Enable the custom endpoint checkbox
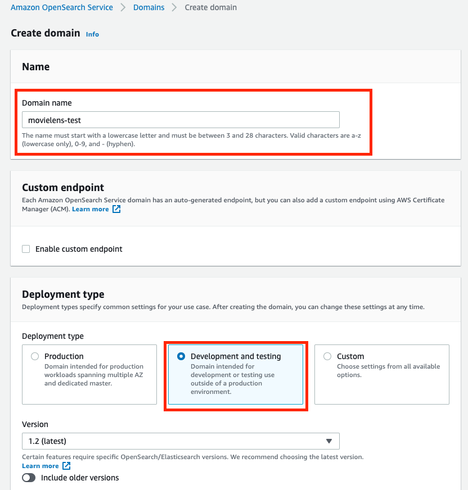468x490 pixels. [26, 249]
